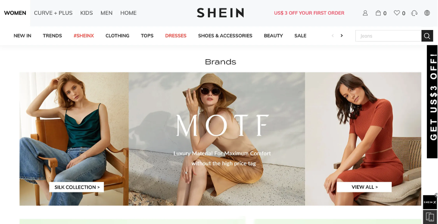Click the search magnifier button
The image size is (438, 224).
(427, 36)
